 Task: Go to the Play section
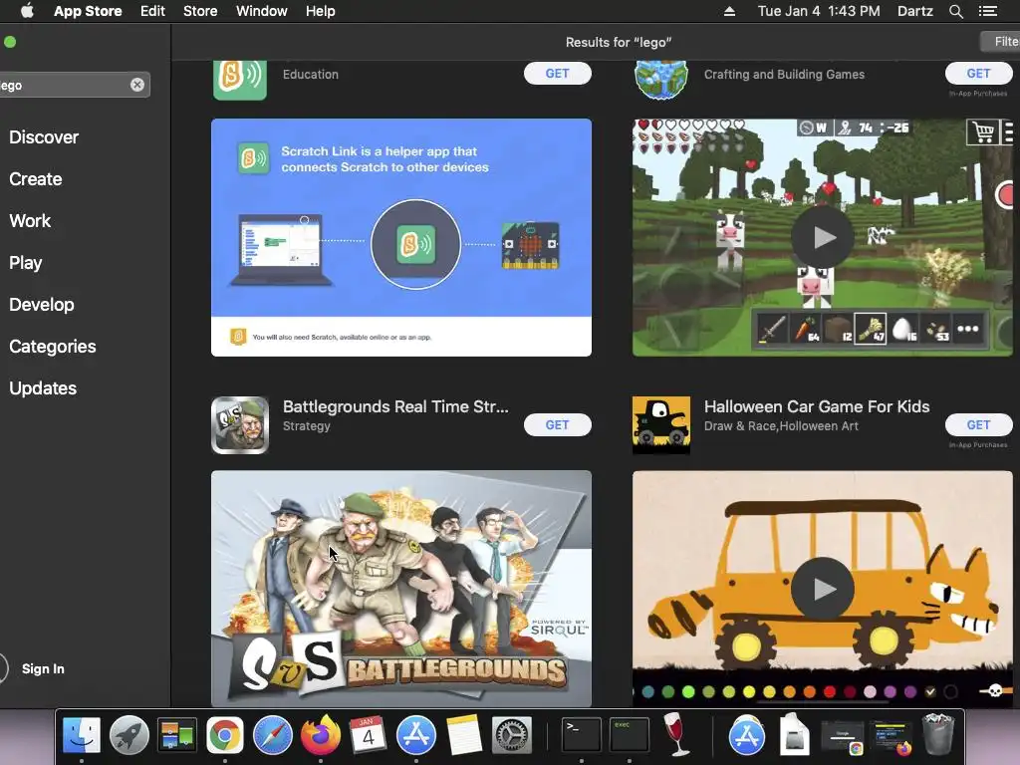(25, 263)
